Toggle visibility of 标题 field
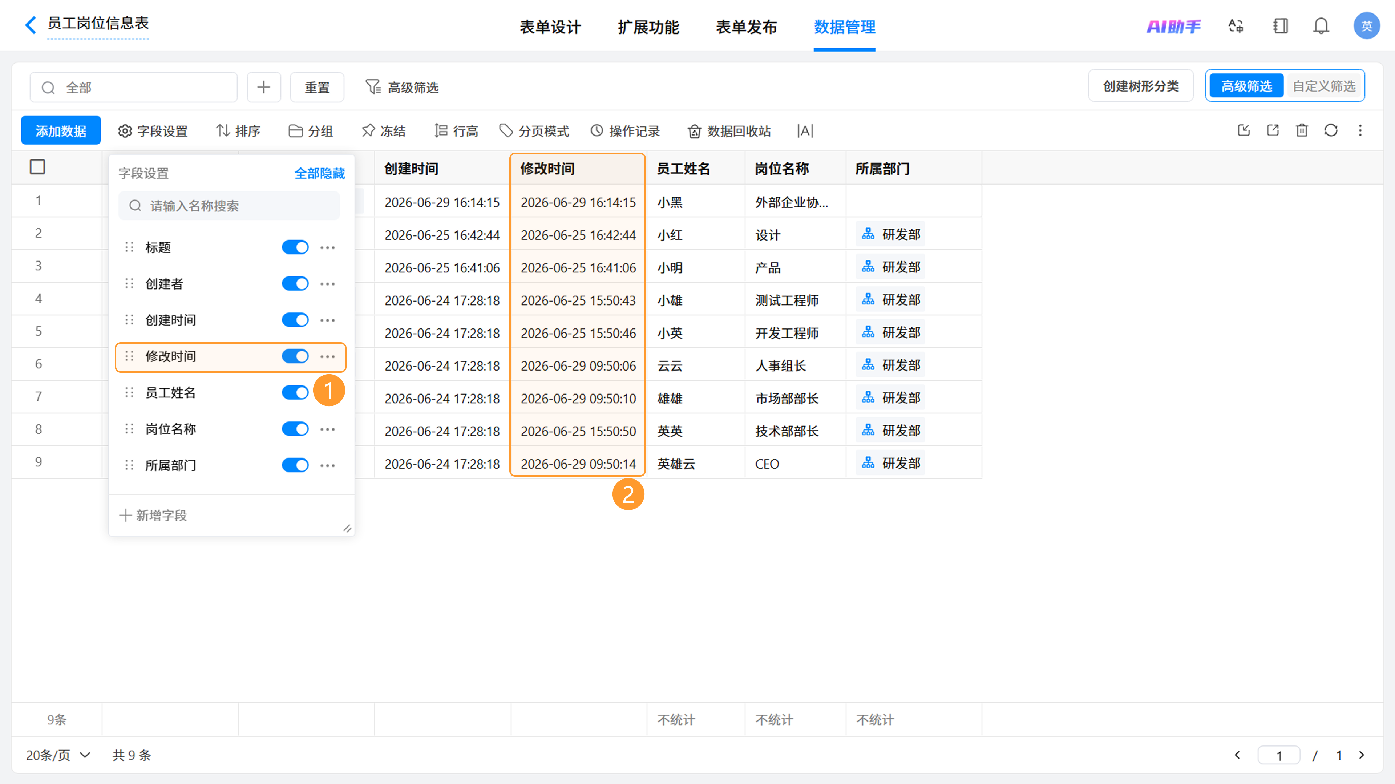 click(x=295, y=247)
